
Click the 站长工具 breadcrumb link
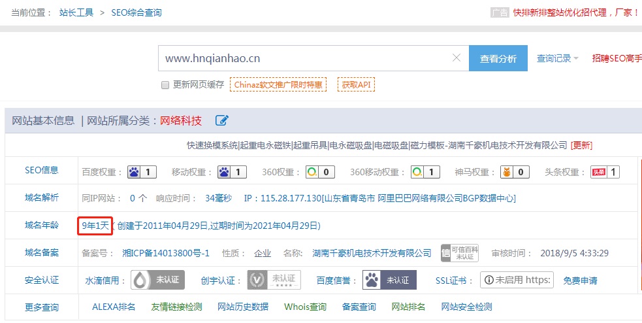[76, 12]
